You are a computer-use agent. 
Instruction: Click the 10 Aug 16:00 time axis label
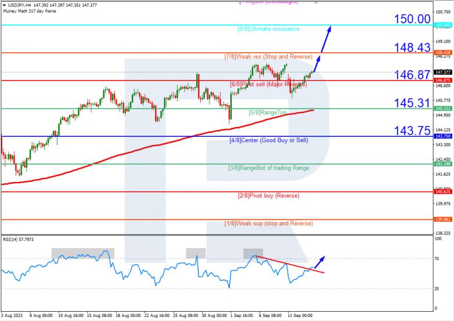tap(71, 316)
